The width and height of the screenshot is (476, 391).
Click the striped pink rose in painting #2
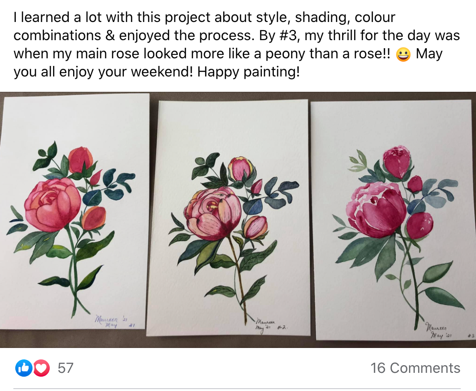213,214
